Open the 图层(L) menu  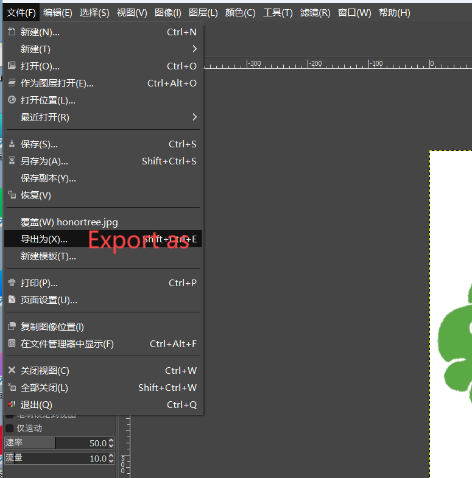pyautogui.click(x=203, y=13)
